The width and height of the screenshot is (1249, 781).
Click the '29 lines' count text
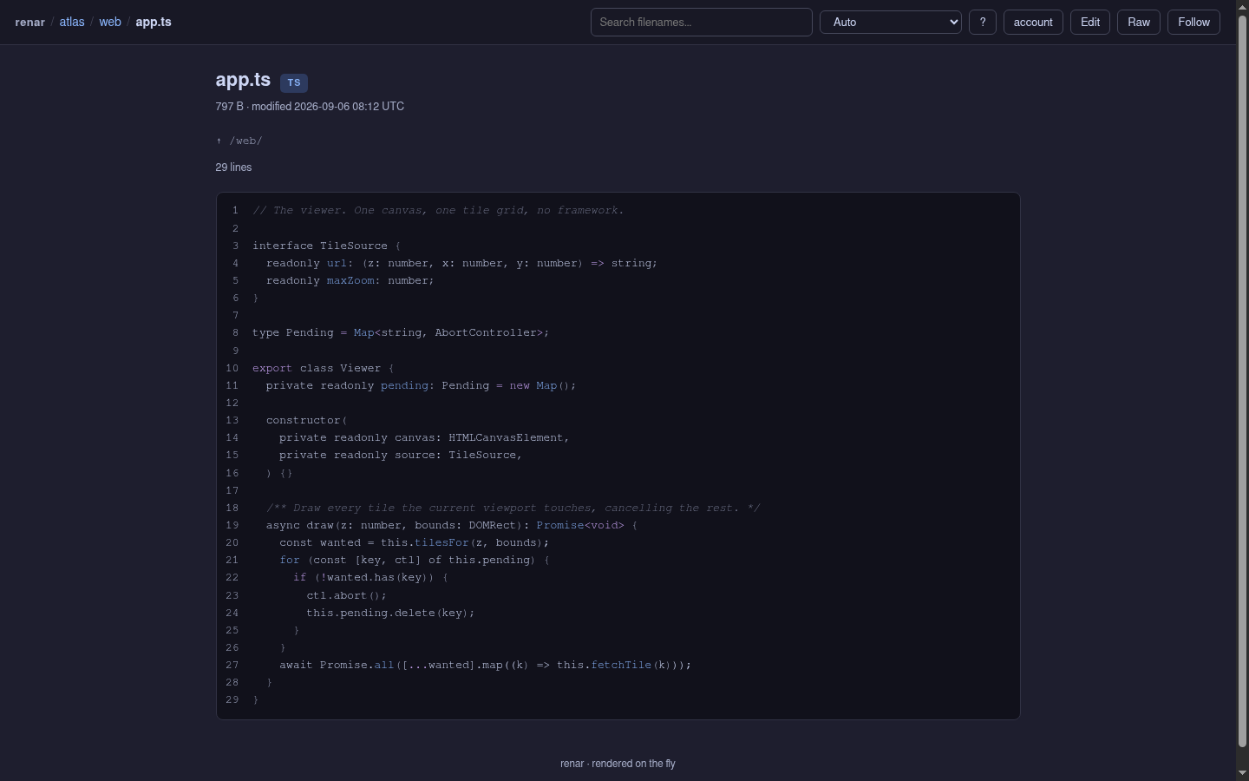(x=234, y=167)
